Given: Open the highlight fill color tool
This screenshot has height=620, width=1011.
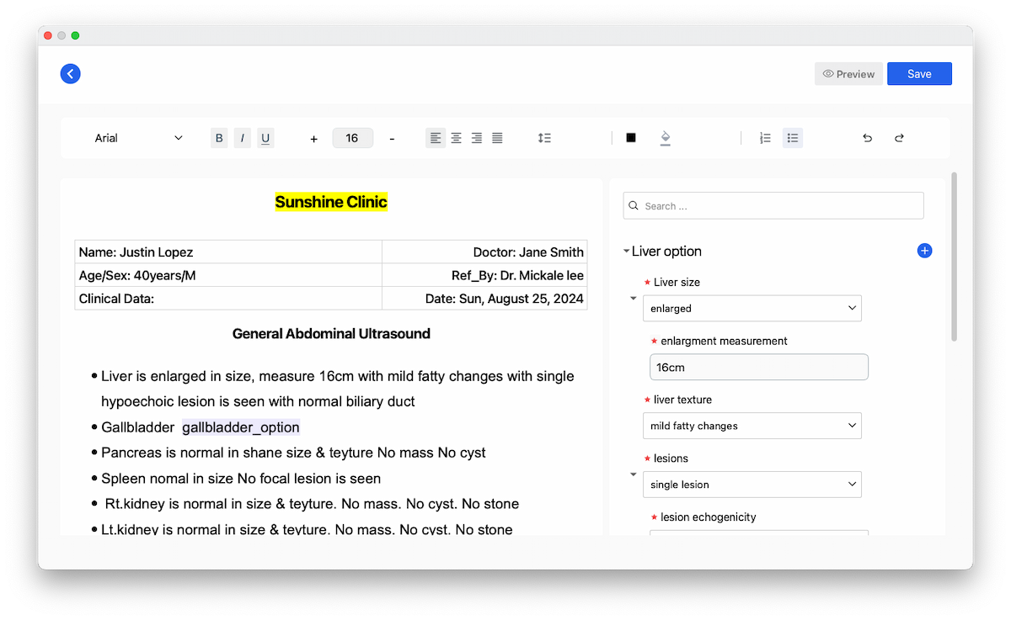Looking at the screenshot, I should click(x=665, y=138).
